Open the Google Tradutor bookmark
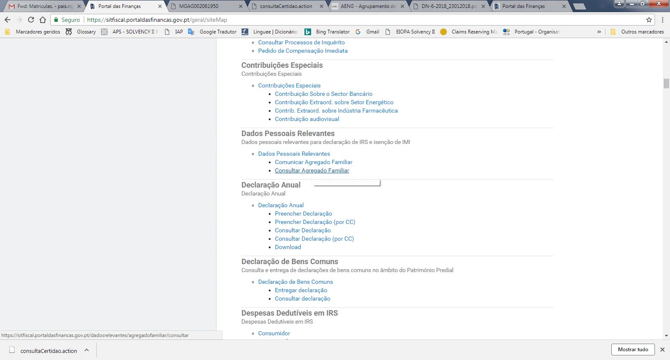The width and height of the screenshot is (670, 360). tap(213, 32)
